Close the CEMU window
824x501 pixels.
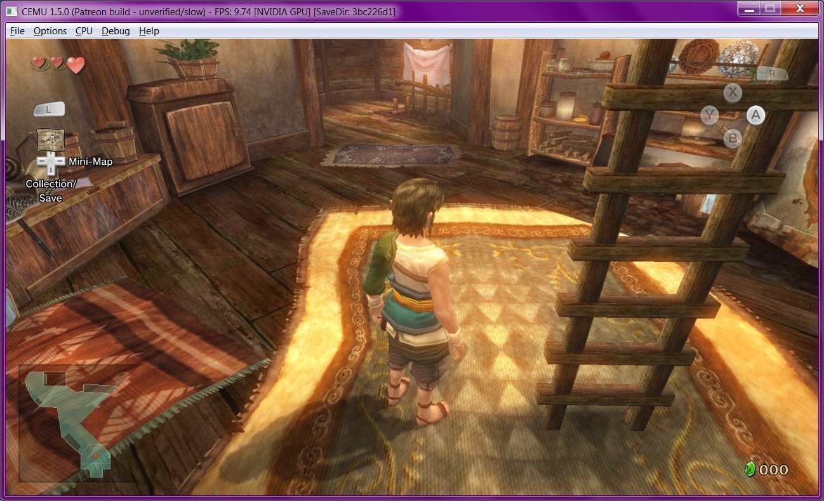(799, 9)
